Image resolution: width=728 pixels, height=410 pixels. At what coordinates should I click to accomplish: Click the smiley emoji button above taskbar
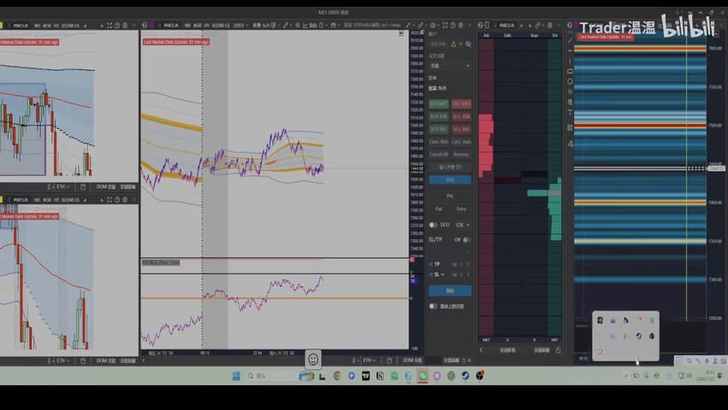pos(314,359)
